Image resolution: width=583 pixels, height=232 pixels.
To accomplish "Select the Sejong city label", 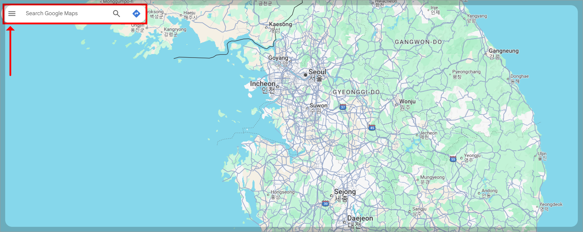I will tap(345, 195).
